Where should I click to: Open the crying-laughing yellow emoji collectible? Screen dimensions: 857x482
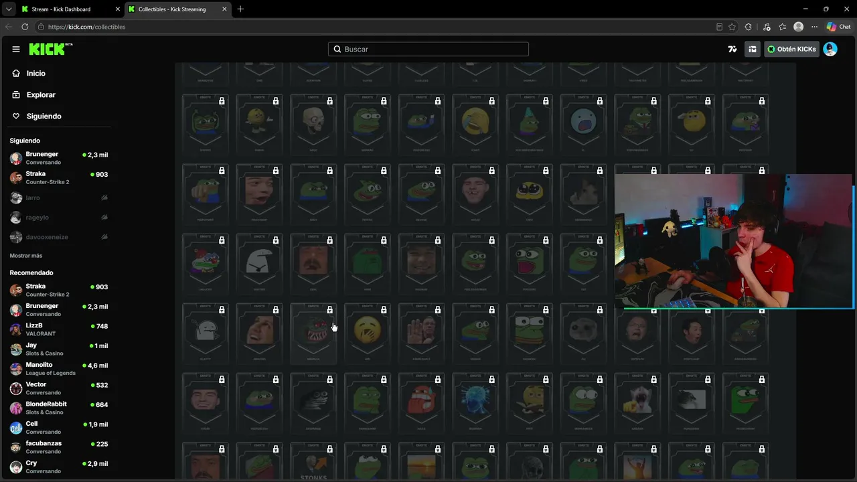(475, 125)
